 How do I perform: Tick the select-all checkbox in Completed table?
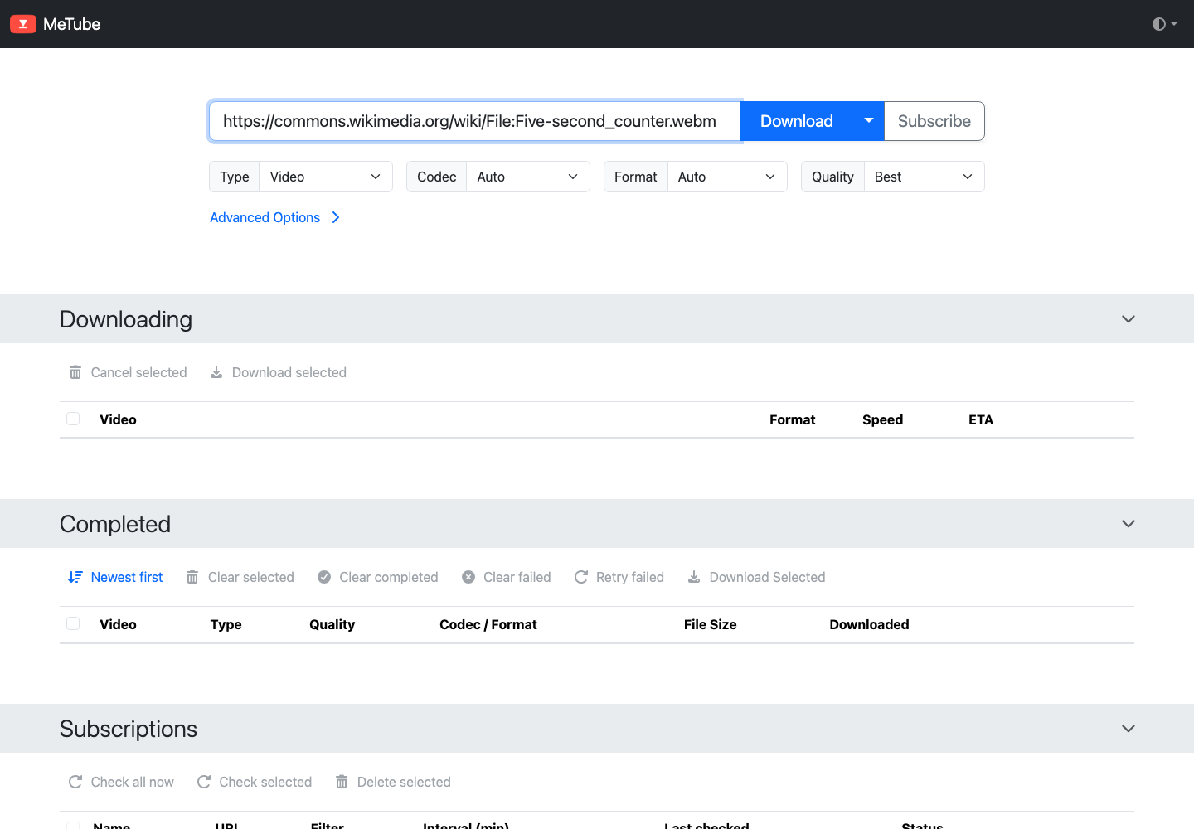(73, 623)
